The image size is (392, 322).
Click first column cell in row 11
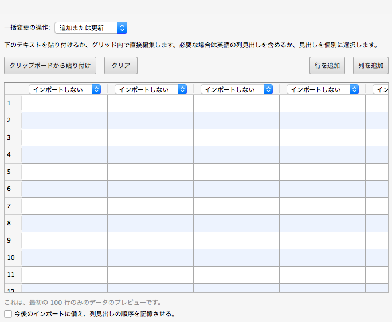coord(65,275)
